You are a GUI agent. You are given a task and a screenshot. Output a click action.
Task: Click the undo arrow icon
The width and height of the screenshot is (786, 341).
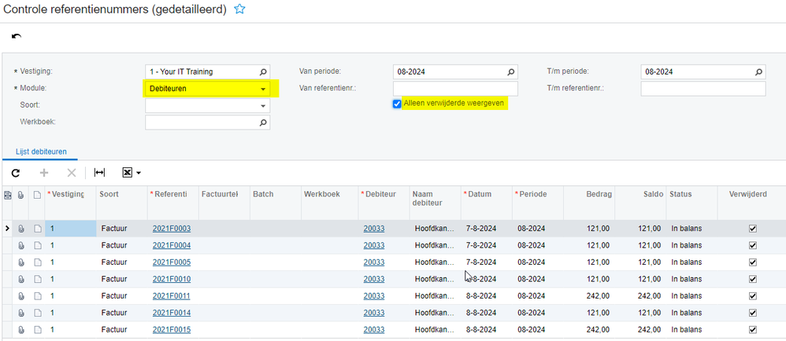click(x=17, y=36)
